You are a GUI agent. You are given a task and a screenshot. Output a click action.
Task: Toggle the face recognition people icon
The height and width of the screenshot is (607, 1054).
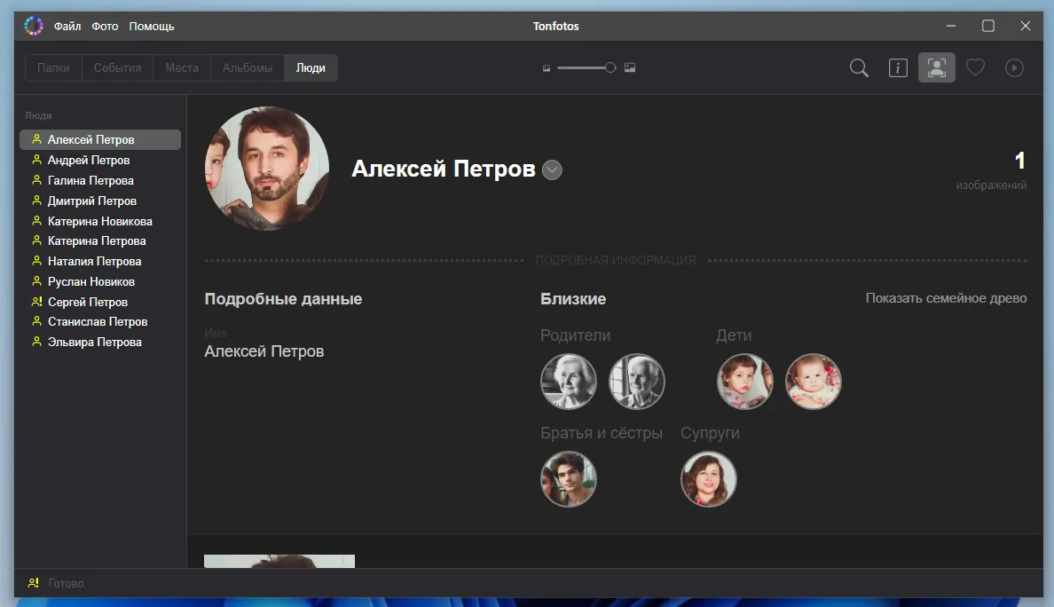tap(936, 68)
